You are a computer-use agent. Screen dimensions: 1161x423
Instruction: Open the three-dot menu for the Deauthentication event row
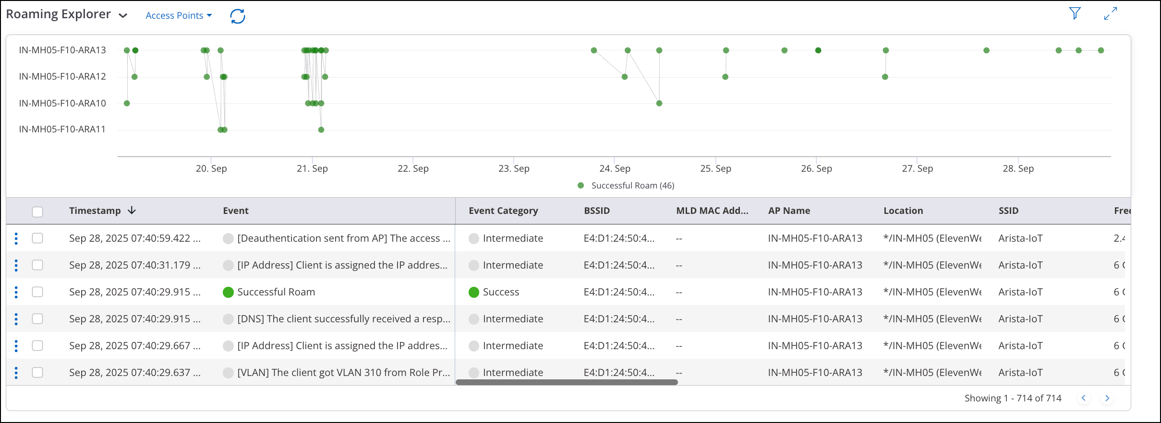point(16,238)
